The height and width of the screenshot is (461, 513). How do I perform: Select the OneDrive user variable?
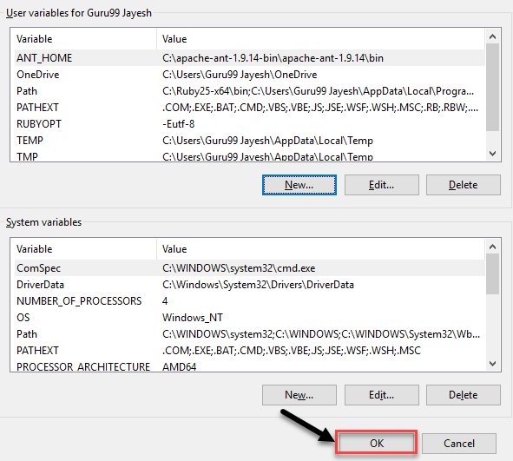pyautogui.click(x=250, y=75)
